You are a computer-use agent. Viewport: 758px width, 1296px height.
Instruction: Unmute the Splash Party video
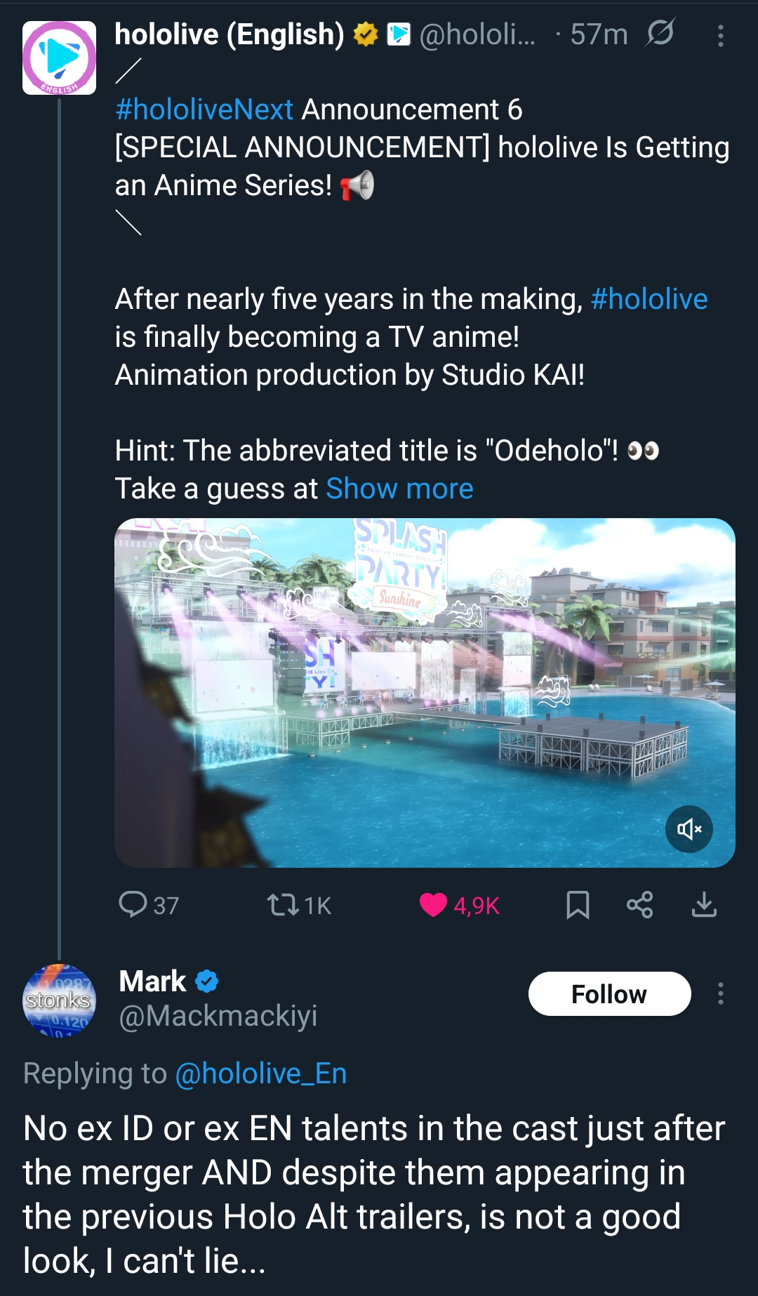689,829
